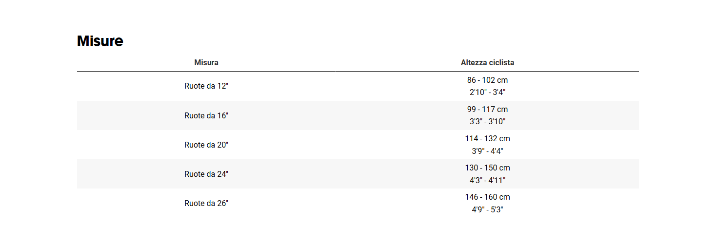Viewport: 717px width, 244px height.
Task: Click the Ruote da 20" size cell
Action: point(206,145)
